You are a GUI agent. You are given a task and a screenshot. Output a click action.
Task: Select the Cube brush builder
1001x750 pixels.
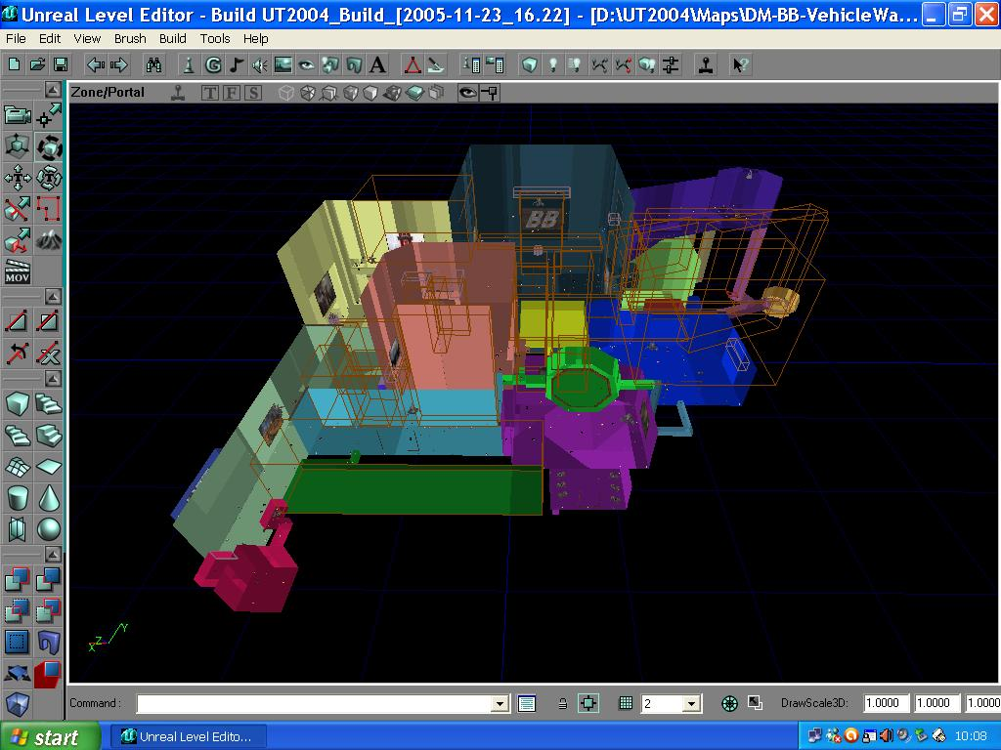pyautogui.click(x=16, y=405)
